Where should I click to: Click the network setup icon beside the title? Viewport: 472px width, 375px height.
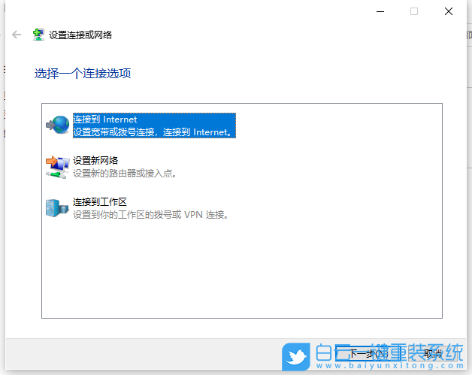(38, 35)
